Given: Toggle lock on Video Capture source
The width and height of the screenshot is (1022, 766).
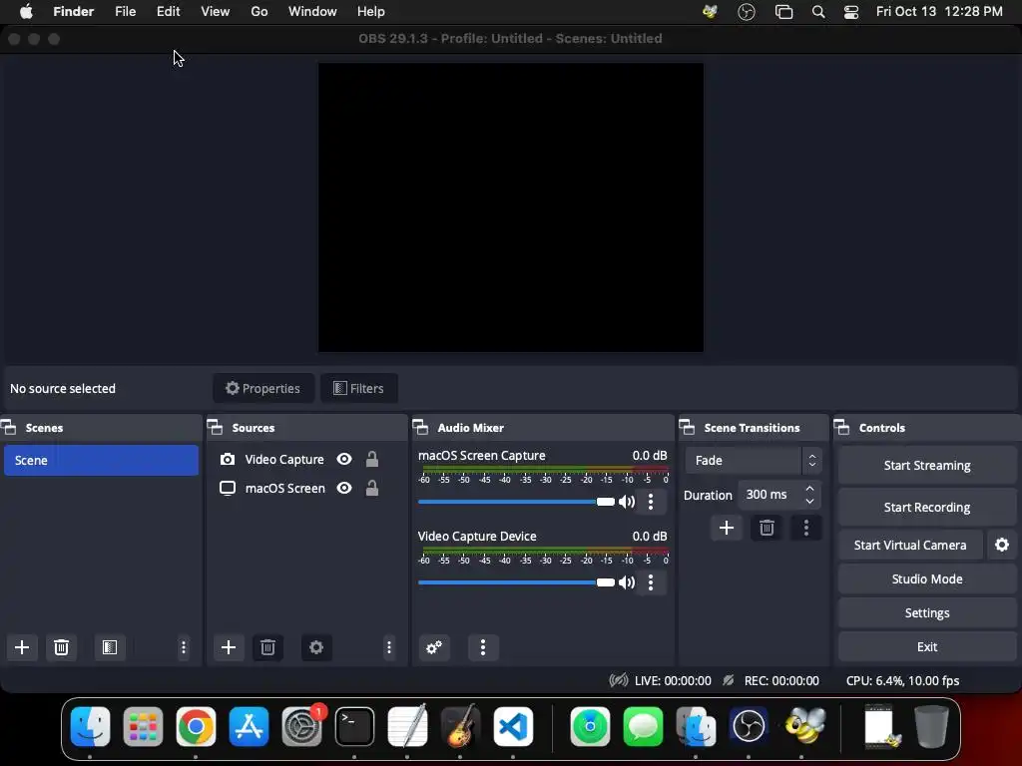Looking at the screenshot, I should click(372, 459).
